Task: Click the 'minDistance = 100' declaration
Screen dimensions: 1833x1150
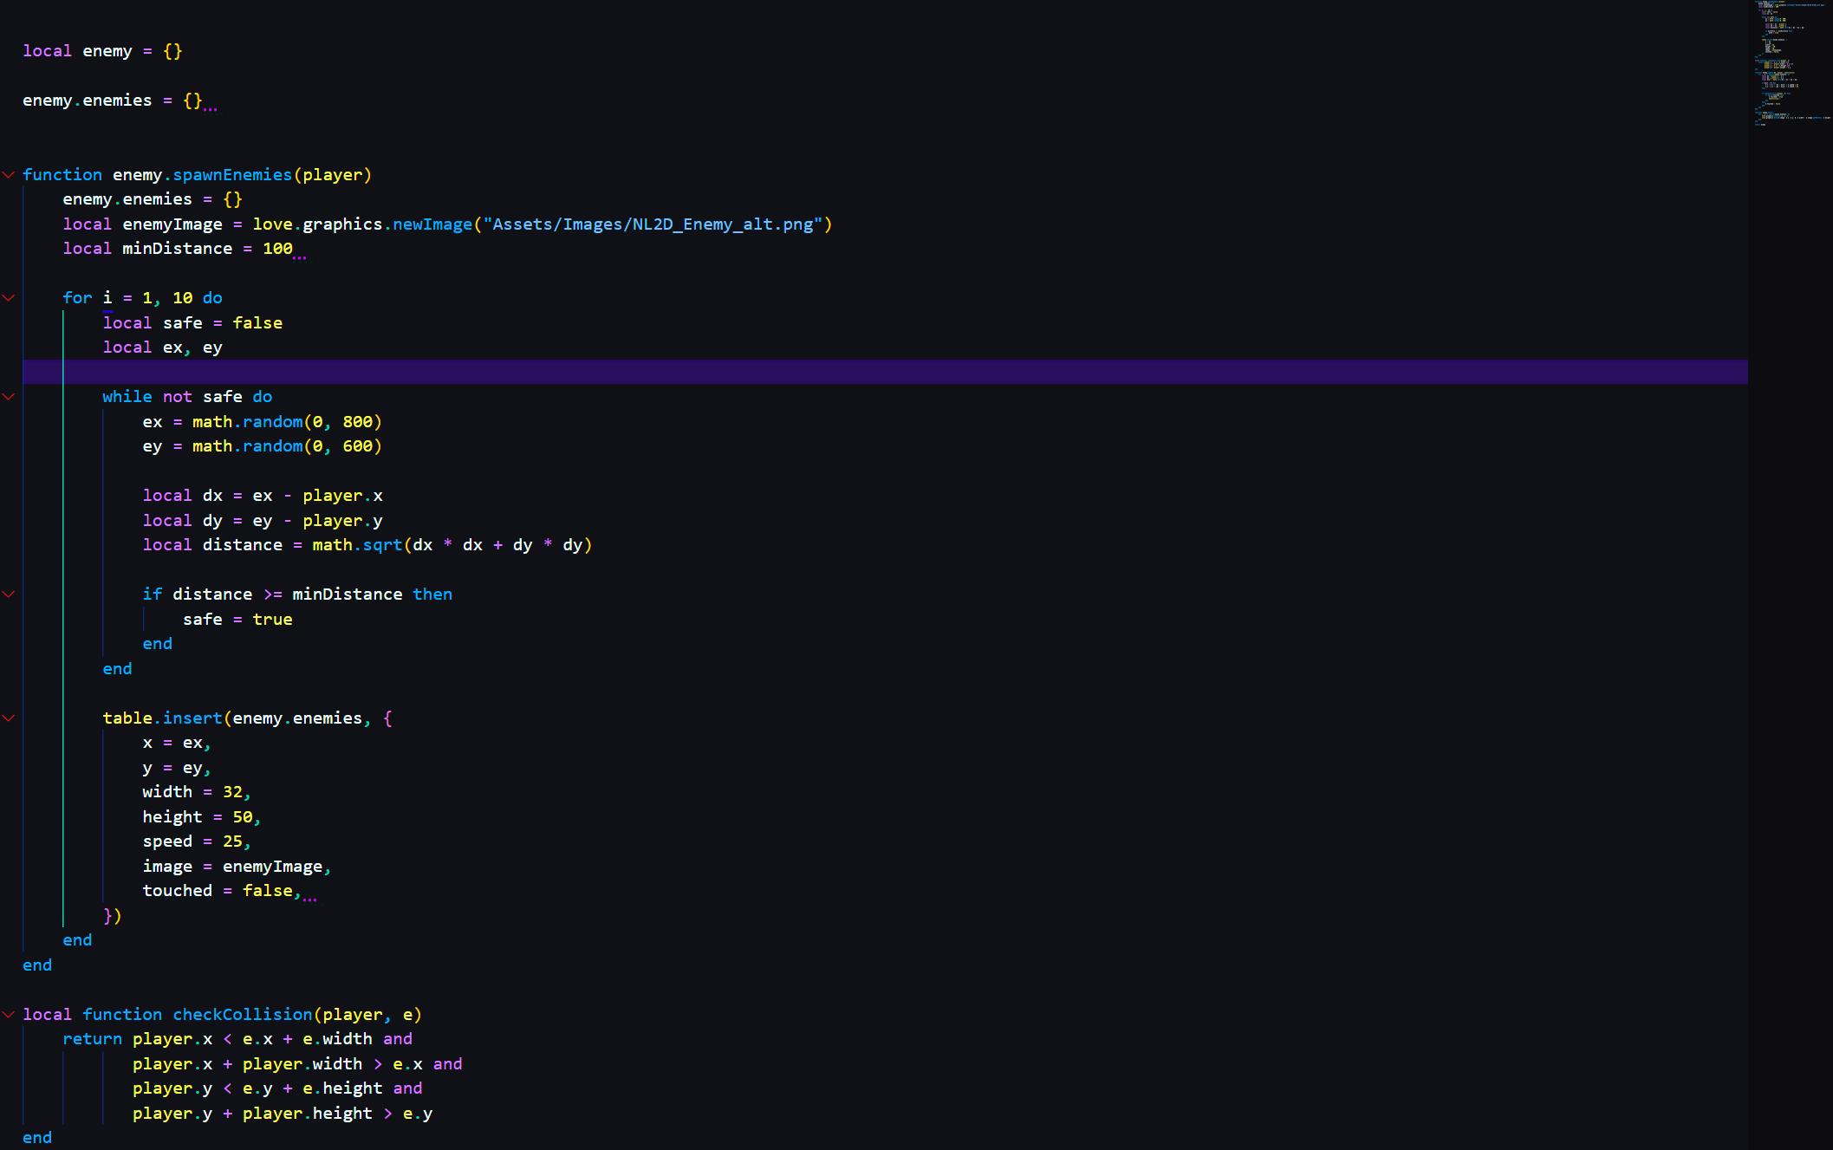Action: click(x=207, y=249)
